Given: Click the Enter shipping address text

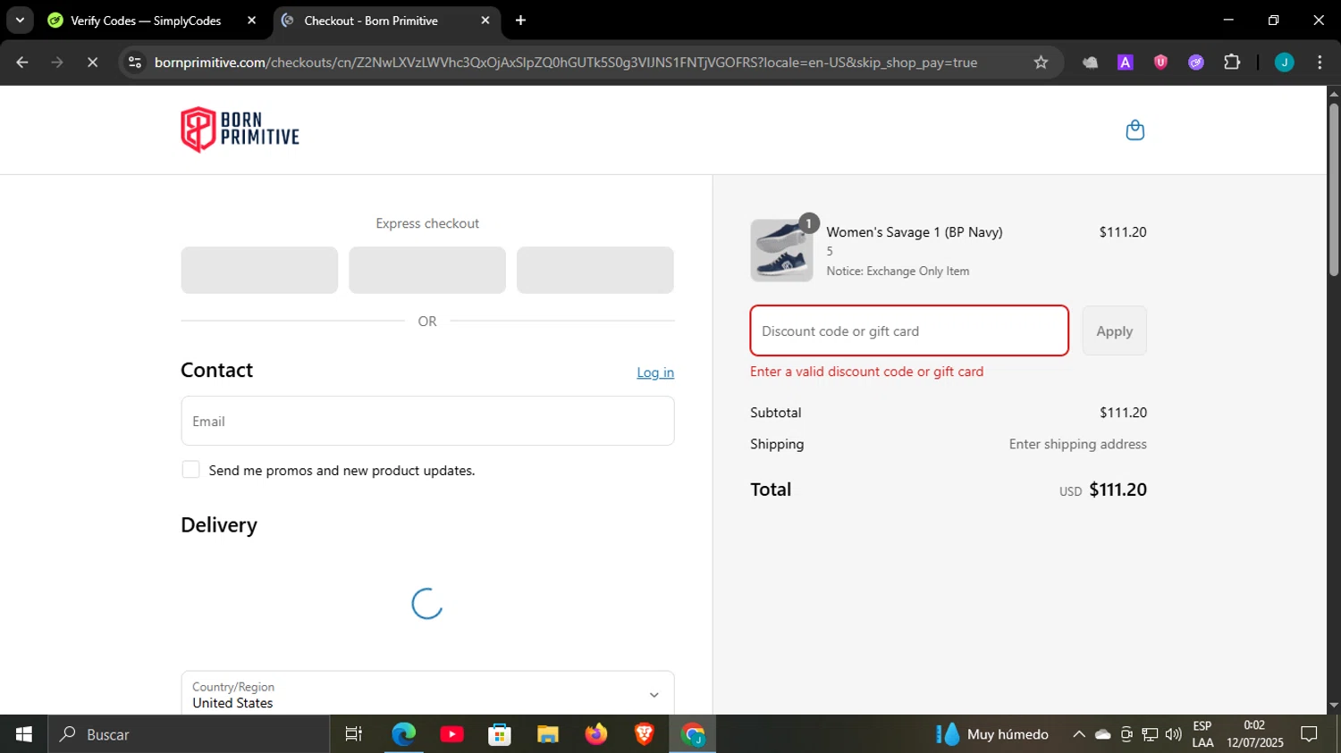Looking at the screenshot, I should 1077,444.
